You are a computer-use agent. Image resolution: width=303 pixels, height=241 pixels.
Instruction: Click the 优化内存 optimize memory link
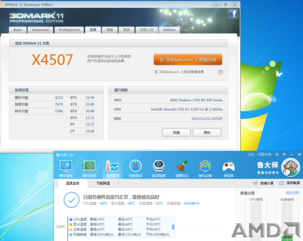293,193
